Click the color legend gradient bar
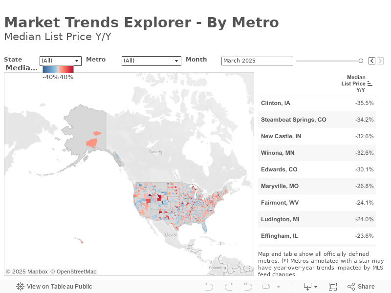 [58, 69]
